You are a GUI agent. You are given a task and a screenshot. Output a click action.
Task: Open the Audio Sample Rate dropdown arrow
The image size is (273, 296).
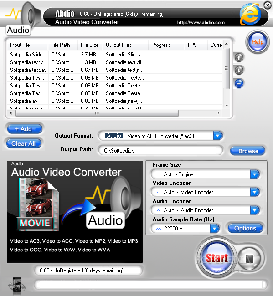pos(214,229)
